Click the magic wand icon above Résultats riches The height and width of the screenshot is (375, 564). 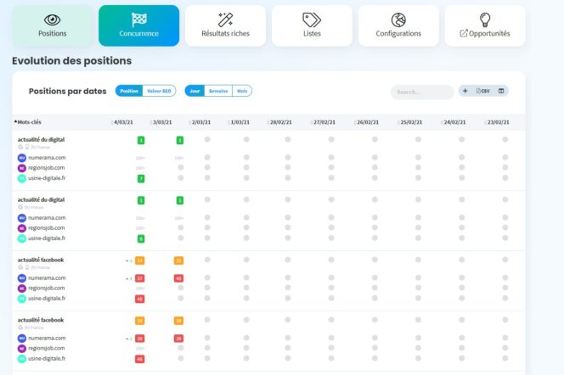[x=226, y=20]
